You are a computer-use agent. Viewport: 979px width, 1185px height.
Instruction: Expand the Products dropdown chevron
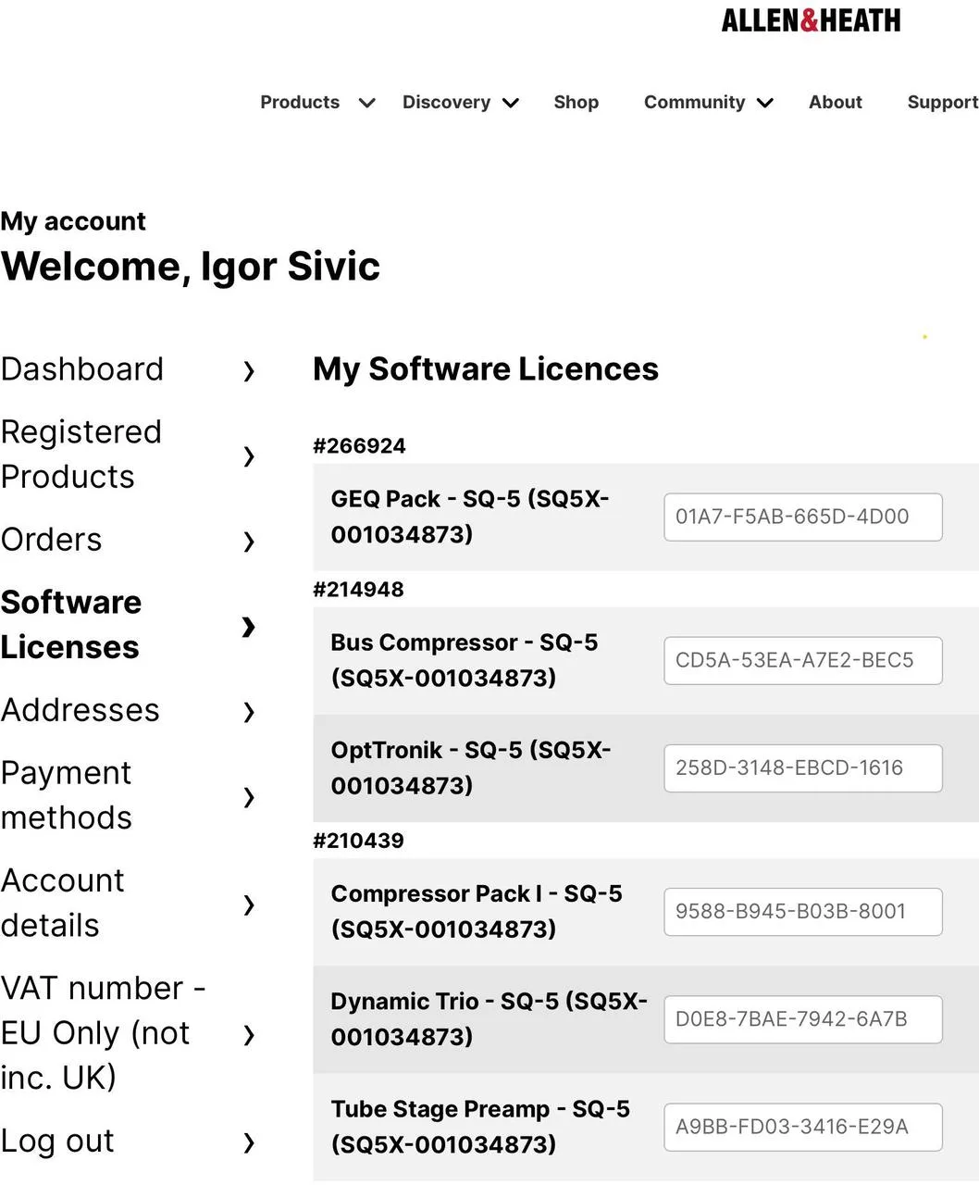pyautogui.click(x=367, y=103)
